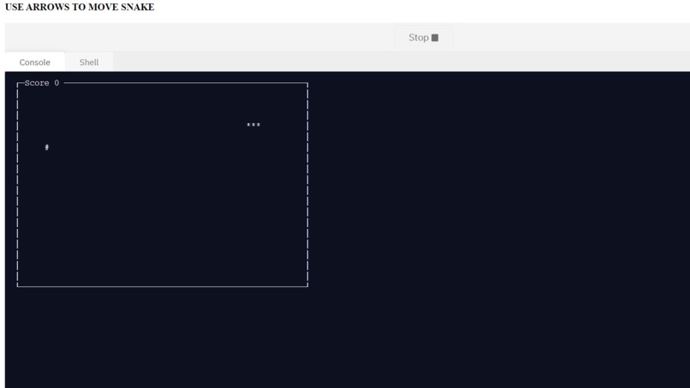Click the Stop button
This screenshot has width=690, height=388.
423,38
